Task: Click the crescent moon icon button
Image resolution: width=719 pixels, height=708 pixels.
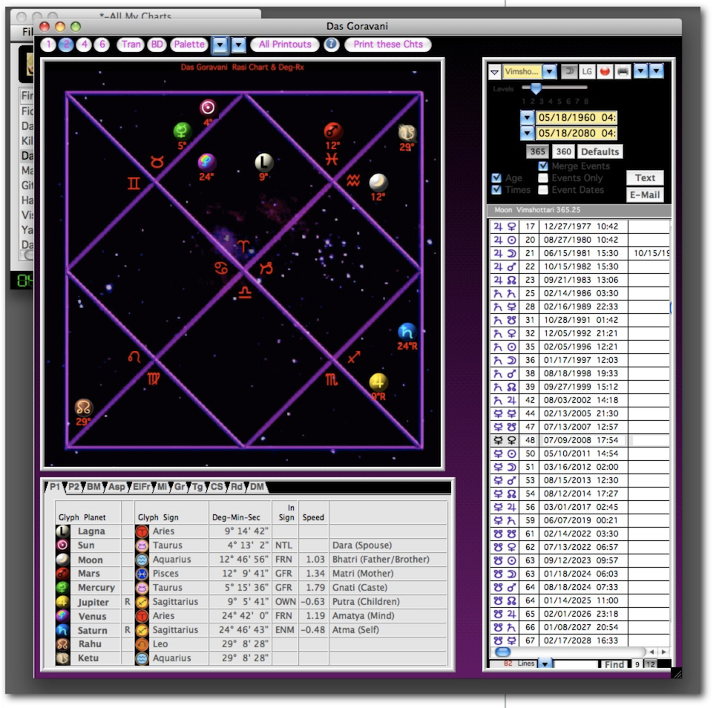Action: point(570,71)
